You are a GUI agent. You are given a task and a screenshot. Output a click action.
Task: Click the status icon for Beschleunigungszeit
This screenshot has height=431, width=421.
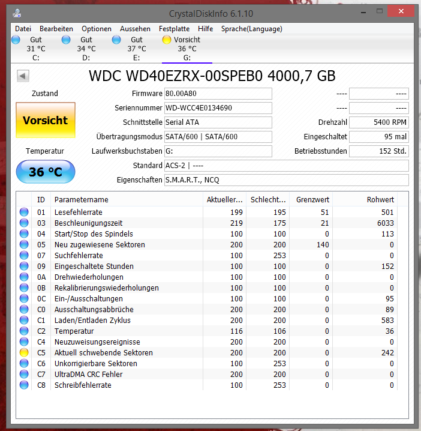point(24,223)
